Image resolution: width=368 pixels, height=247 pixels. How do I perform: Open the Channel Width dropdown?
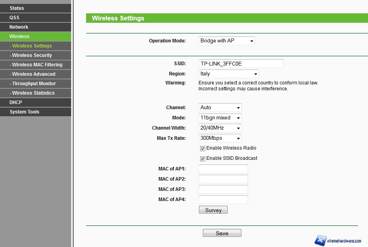click(220, 128)
